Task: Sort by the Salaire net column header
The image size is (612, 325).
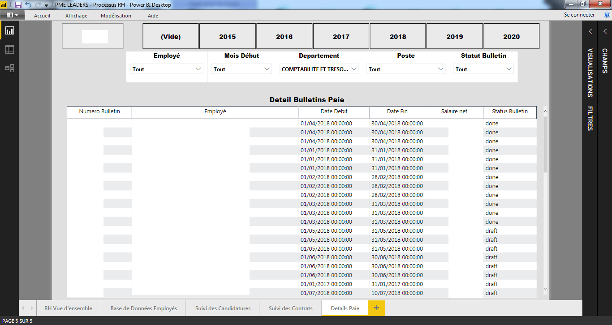Action: point(454,111)
